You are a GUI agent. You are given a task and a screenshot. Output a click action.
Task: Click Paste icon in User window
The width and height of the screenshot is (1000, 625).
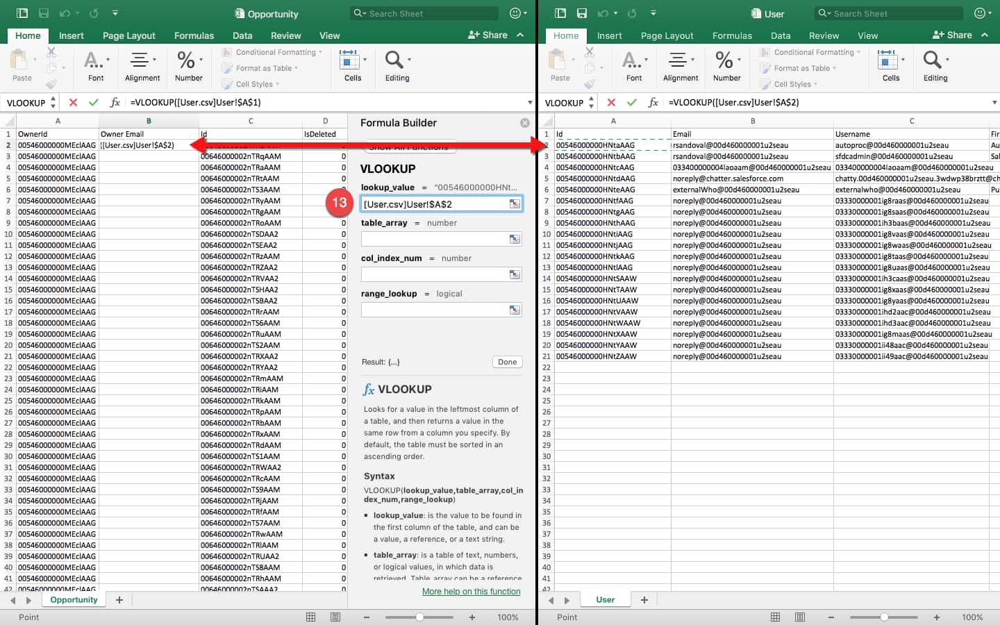[x=558, y=61]
